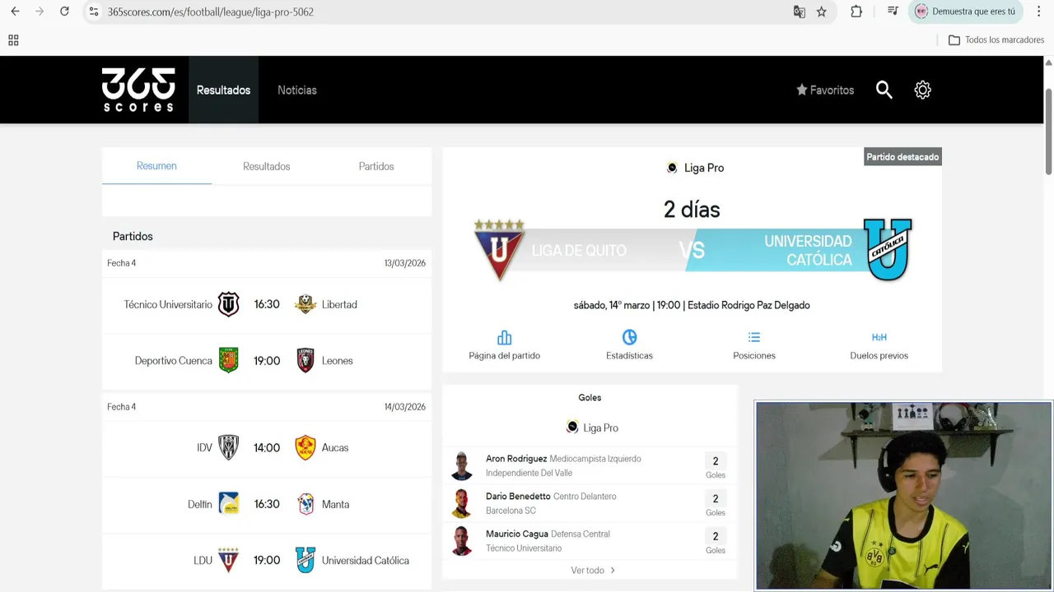
Task: Click the 365scores logo
Action: point(138,90)
